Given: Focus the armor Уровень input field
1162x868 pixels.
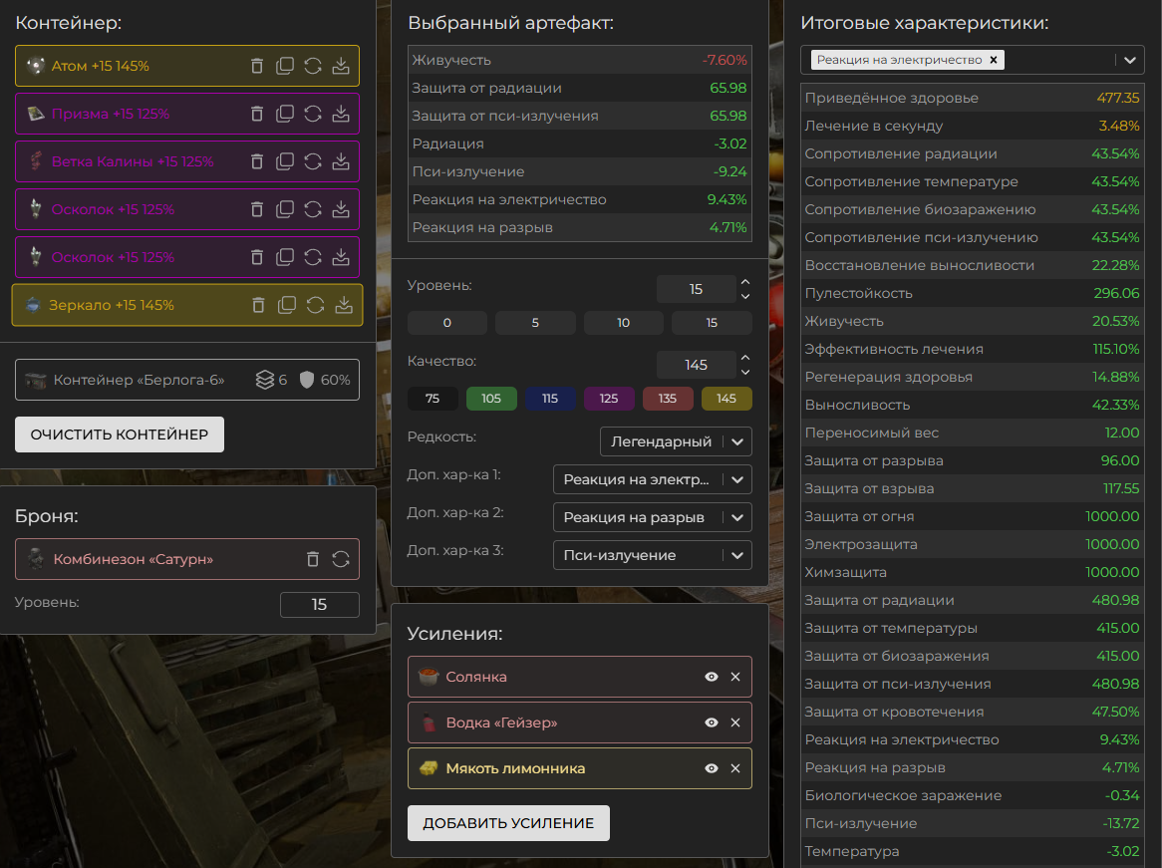Looking at the screenshot, I should 320,605.
